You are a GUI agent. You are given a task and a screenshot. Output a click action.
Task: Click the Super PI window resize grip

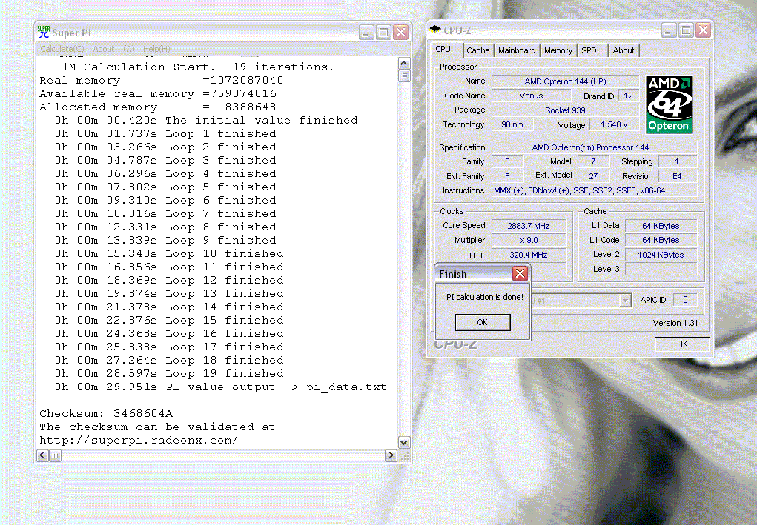click(x=405, y=455)
